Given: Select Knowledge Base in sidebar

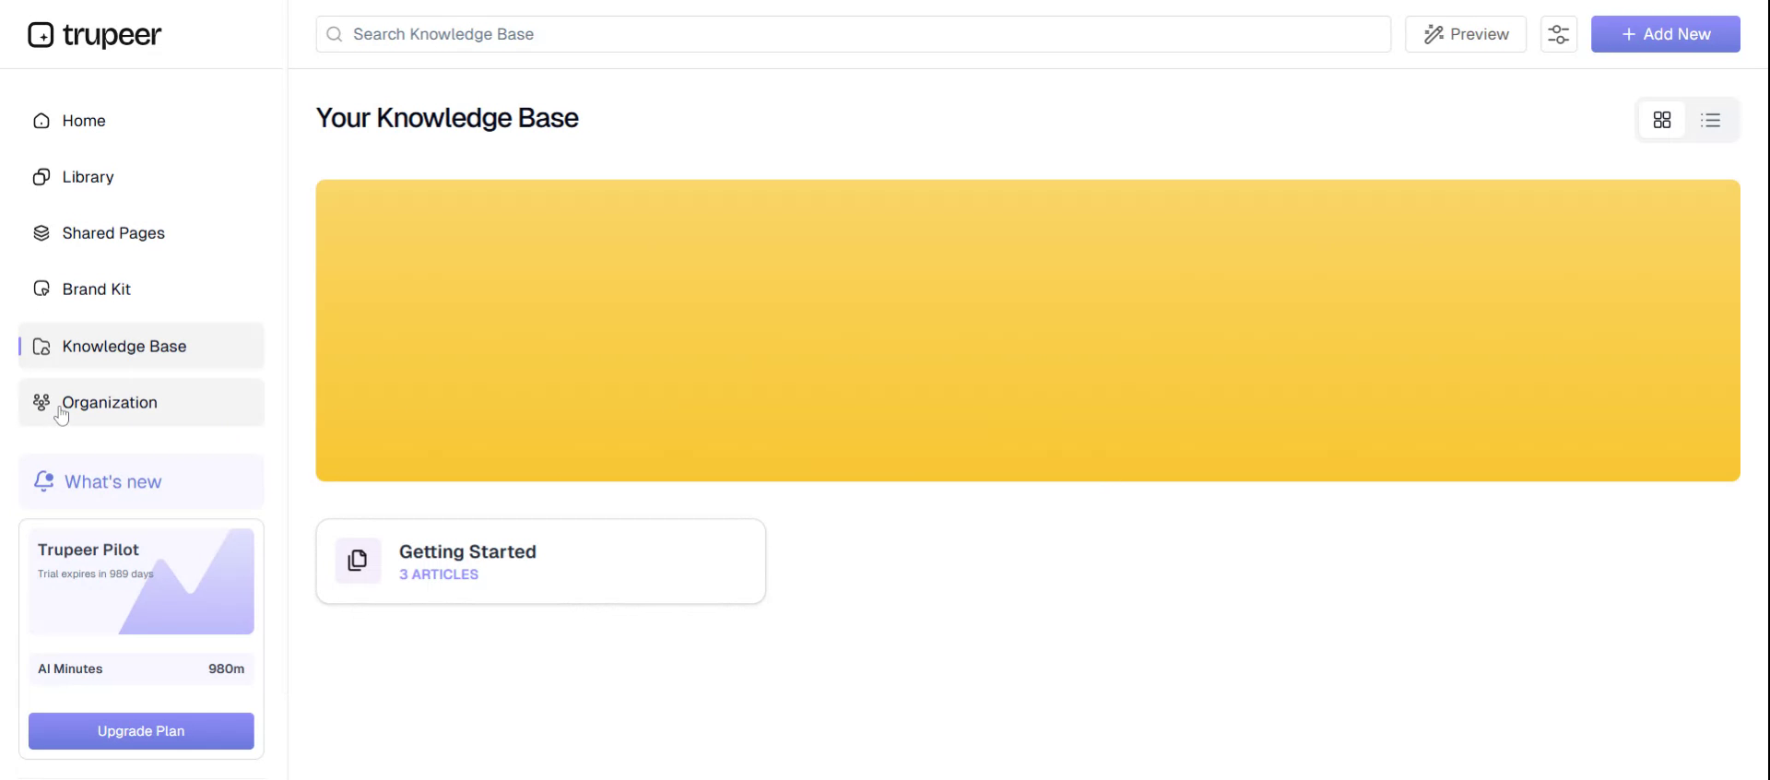Looking at the screenshot, I should 124,347.
